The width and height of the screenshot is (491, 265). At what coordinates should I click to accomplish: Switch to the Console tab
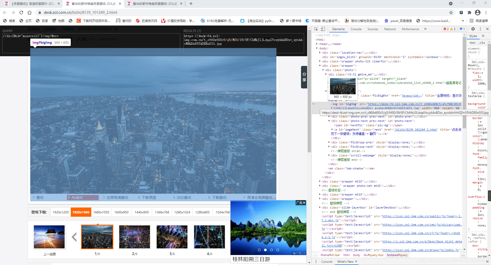click(356, 29)
